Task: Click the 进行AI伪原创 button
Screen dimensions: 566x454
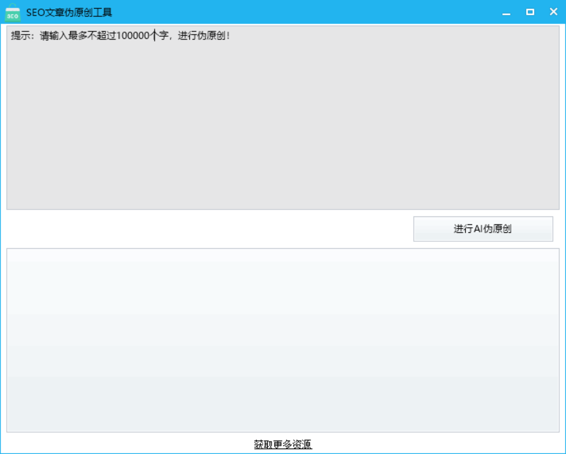Action: point(483,229)
